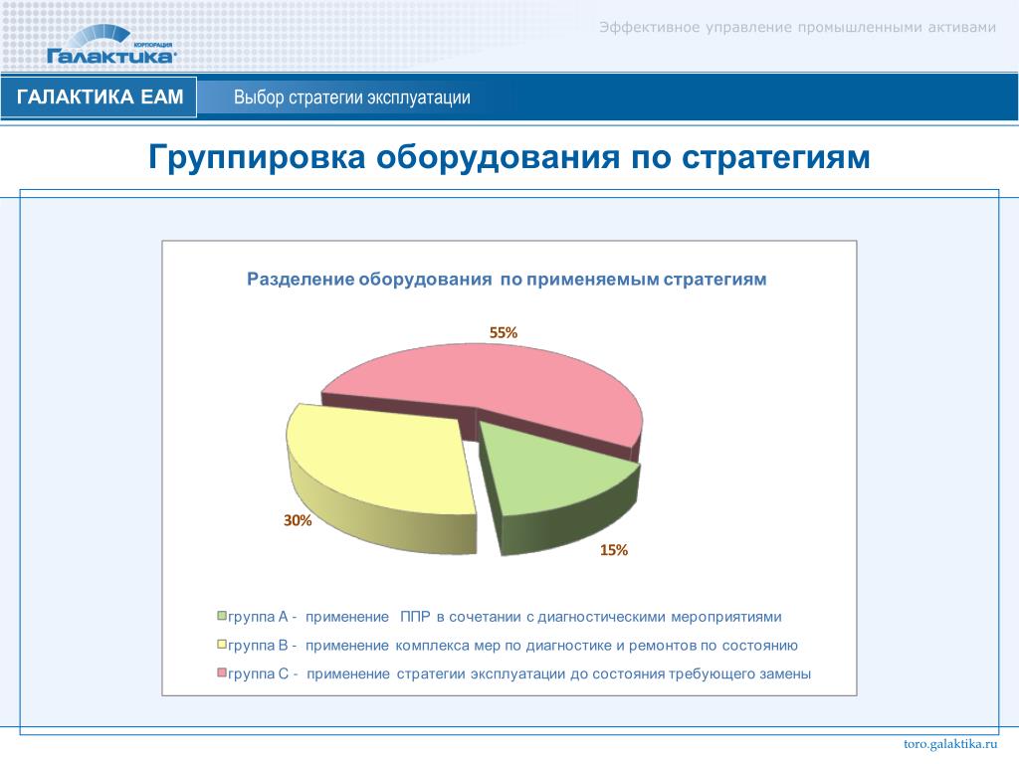The height and width of the screenshot is (764, 1019).
Task: Click the yellow legend swatch for группа B
Action: pyautogui.click(x=222, y=644)
